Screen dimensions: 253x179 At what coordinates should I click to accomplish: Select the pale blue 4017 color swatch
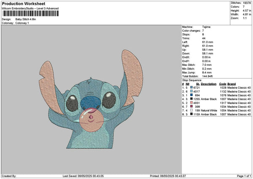[192, 91]
